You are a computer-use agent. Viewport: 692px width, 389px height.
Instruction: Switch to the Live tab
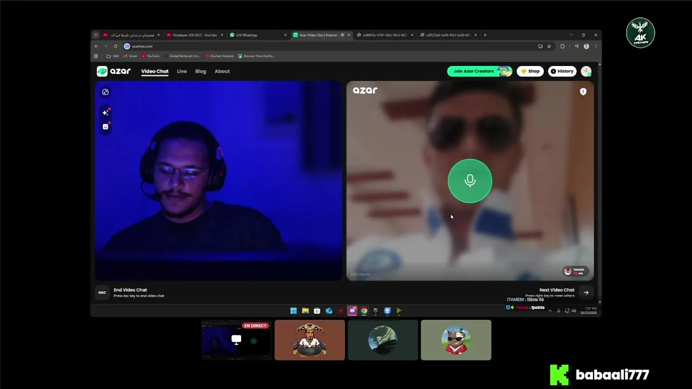(182, 71)
